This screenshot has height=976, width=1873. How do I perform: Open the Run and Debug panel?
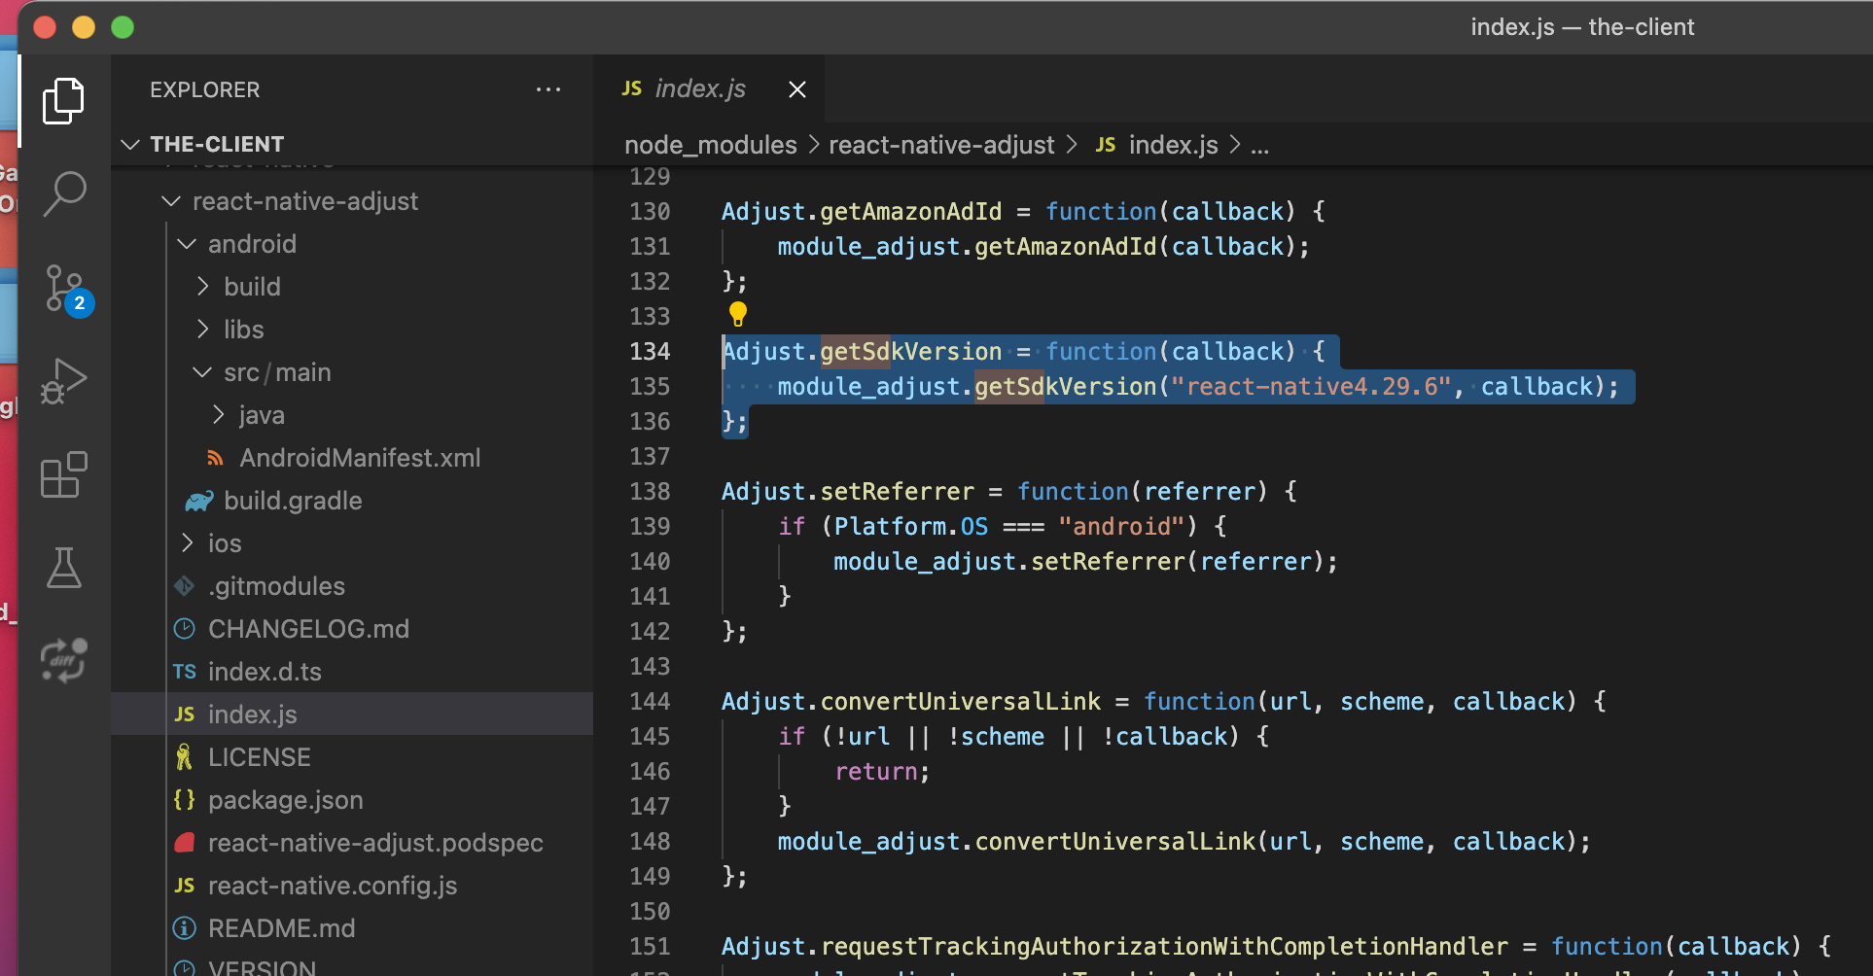tap(62, 380)
